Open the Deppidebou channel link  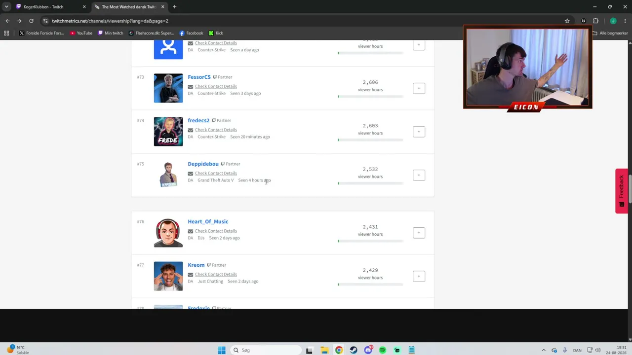(203, 164)
